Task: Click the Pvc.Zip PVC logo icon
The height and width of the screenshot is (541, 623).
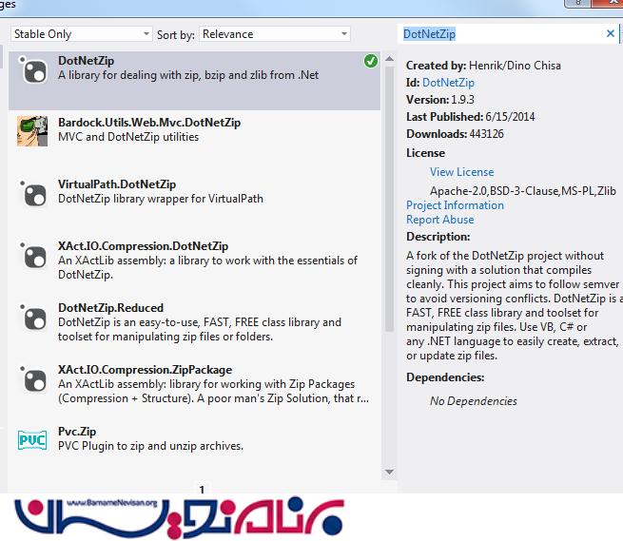Action: click(32, 440)
